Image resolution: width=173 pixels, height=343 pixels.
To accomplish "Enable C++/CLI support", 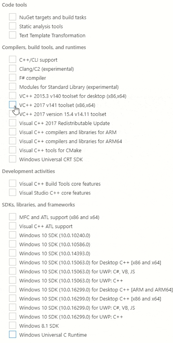I will [x=12, y=59].
